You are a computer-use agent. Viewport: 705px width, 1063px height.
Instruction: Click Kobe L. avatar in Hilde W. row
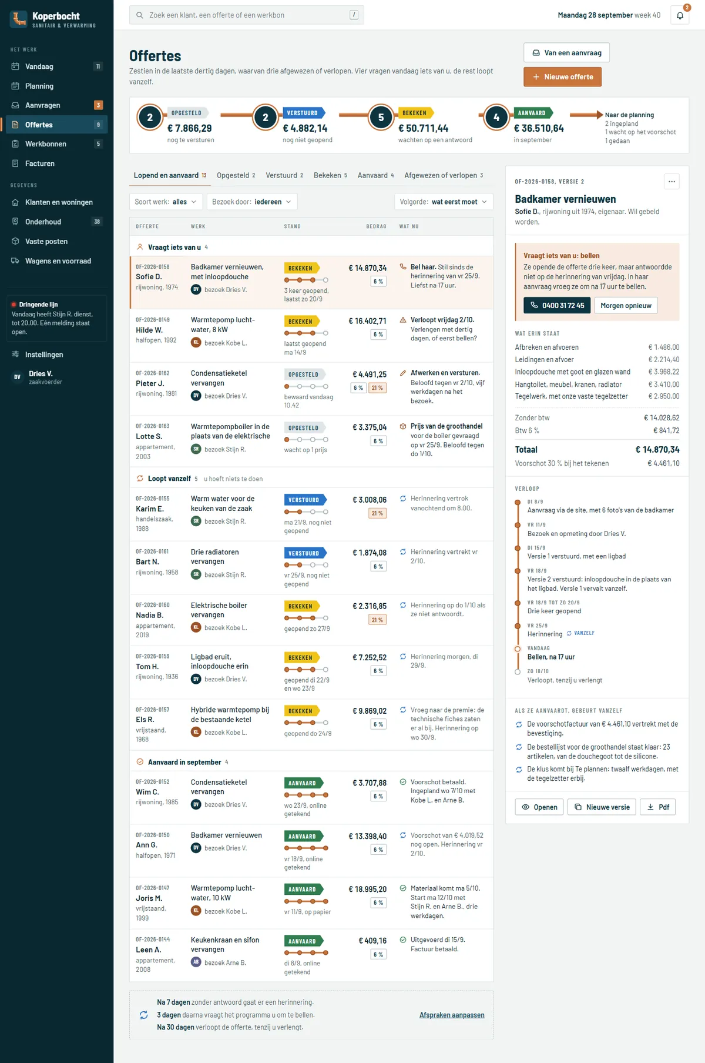(196, 343)
